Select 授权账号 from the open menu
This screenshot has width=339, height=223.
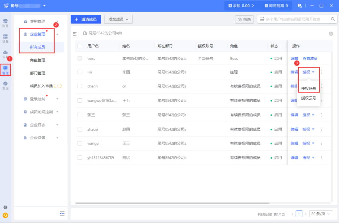[309, 88]
